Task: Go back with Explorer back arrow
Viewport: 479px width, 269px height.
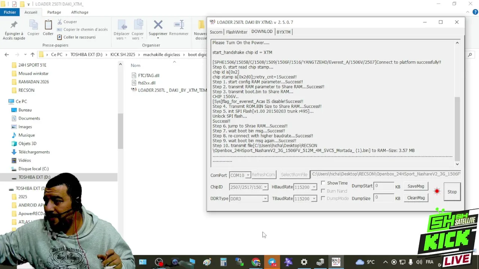Action: pos(7,55)
